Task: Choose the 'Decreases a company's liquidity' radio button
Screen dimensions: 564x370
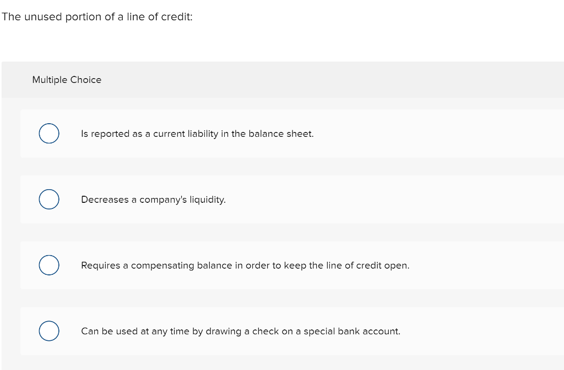Action: pyautogui.click(x=49, y=199)
